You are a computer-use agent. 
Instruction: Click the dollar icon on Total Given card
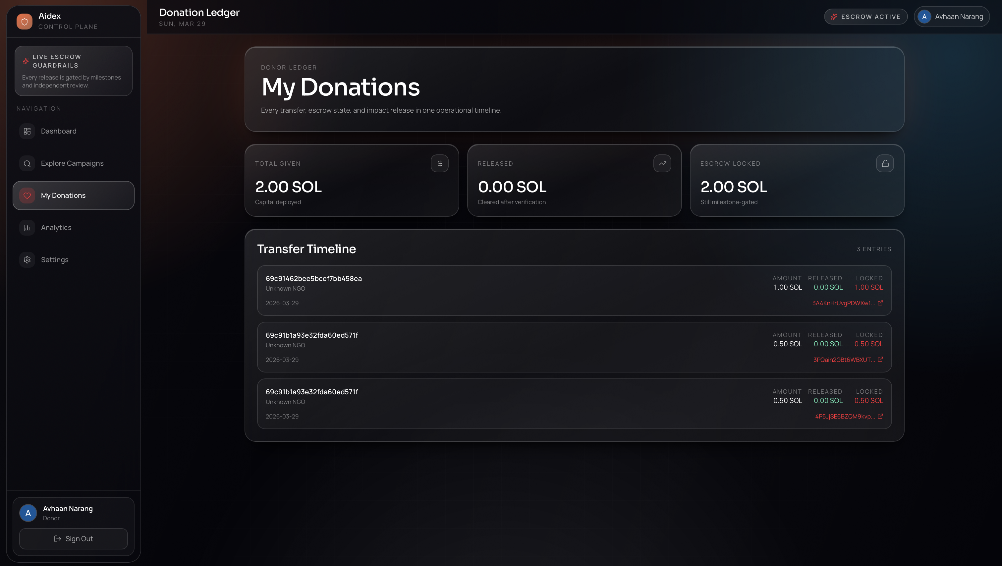[x=440, y=163]
